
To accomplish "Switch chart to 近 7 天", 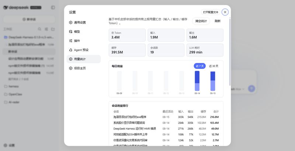I will [x=199, y=66].
